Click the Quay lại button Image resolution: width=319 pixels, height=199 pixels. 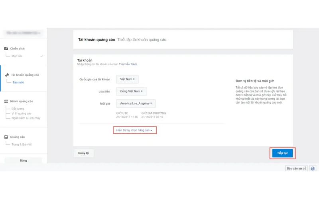coord(84,153)
